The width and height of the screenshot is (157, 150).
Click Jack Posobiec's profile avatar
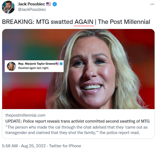[x=8, y=7]
